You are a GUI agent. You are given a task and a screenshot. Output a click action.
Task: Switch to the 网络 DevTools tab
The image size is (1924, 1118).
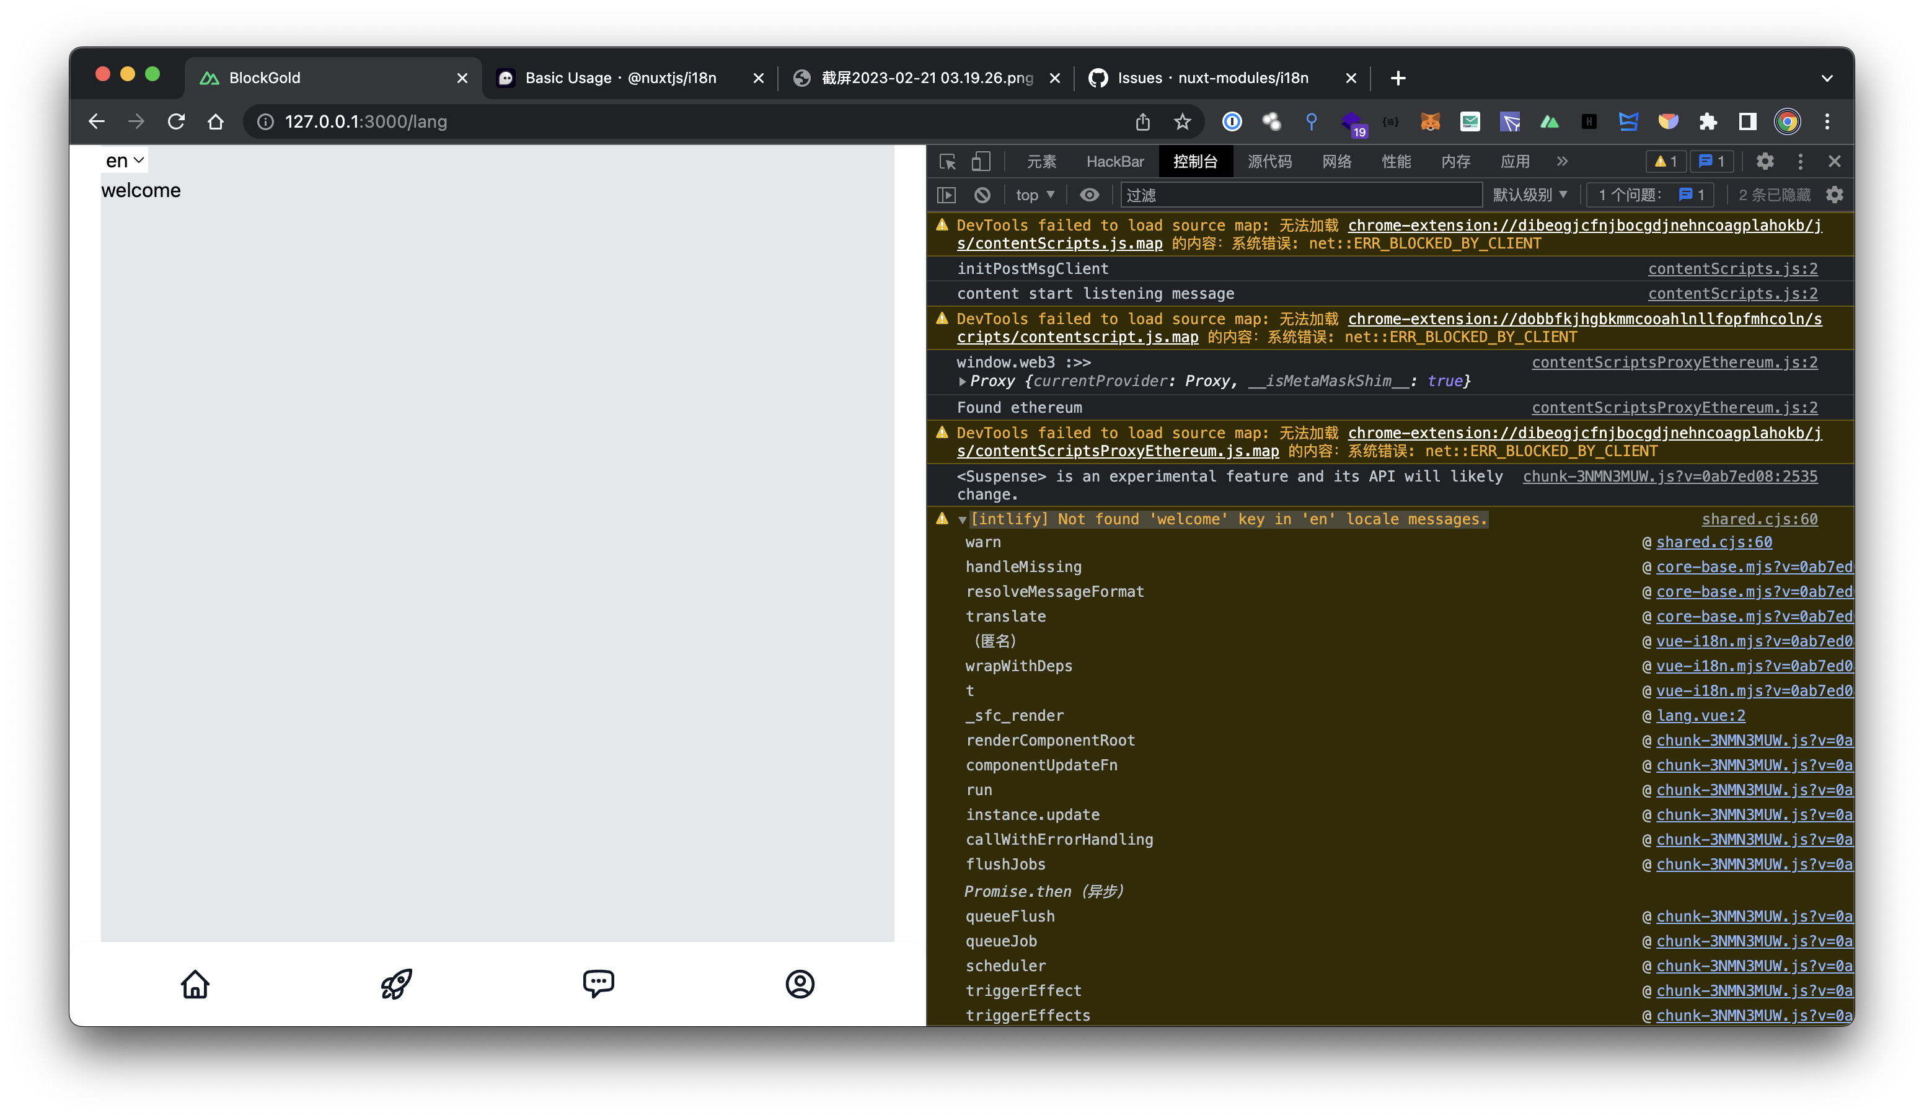[1336, 162]
